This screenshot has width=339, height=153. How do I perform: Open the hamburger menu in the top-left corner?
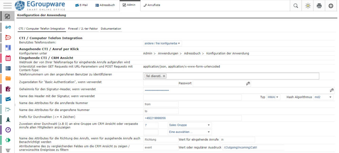tap(7, 5)
